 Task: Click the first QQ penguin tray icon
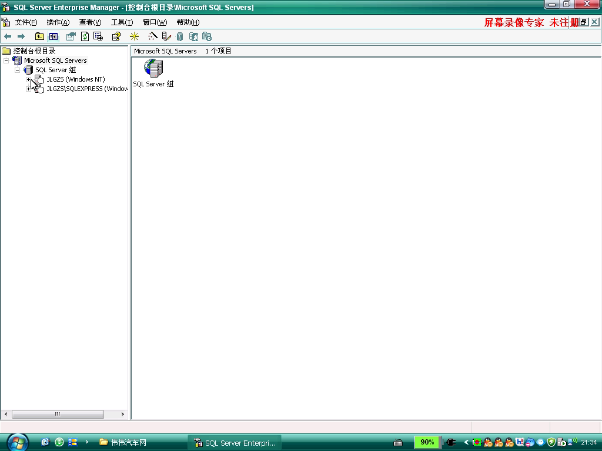point(488,443)
